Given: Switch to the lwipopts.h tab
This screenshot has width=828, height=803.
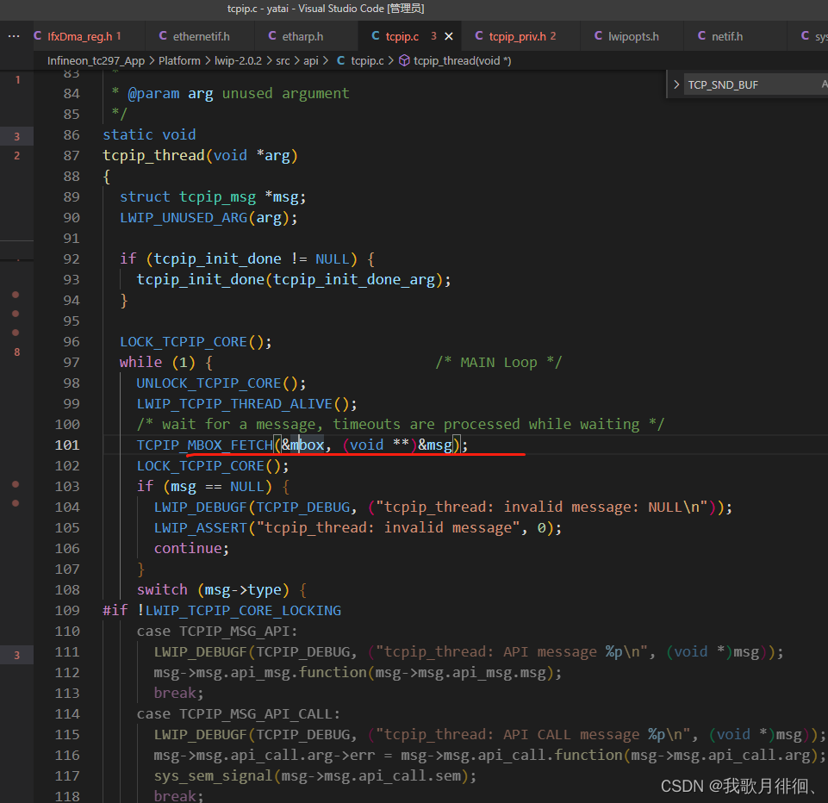Looking at the screenshot, I should (633, 36).
